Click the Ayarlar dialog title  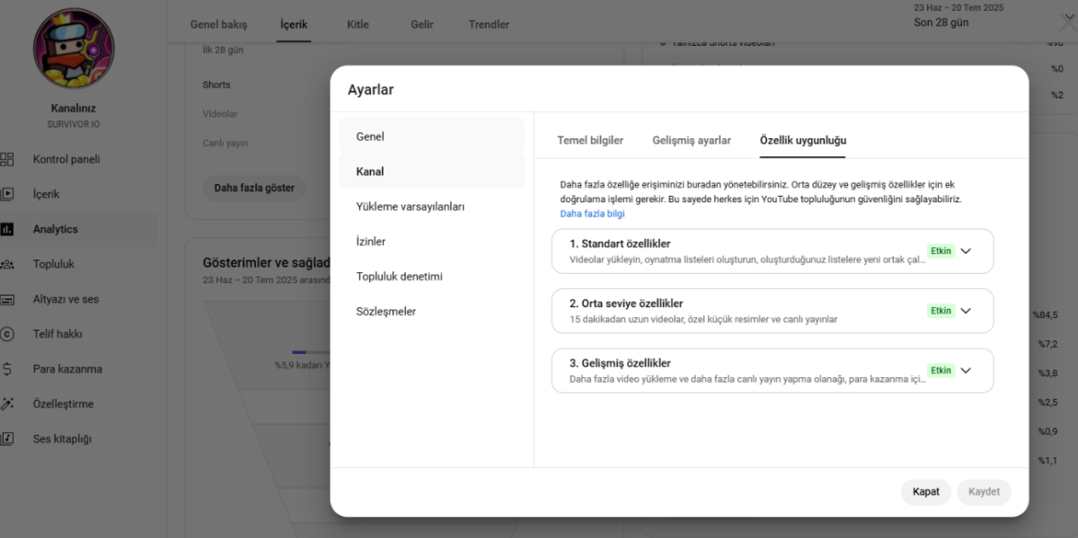[x=370, y=90]
